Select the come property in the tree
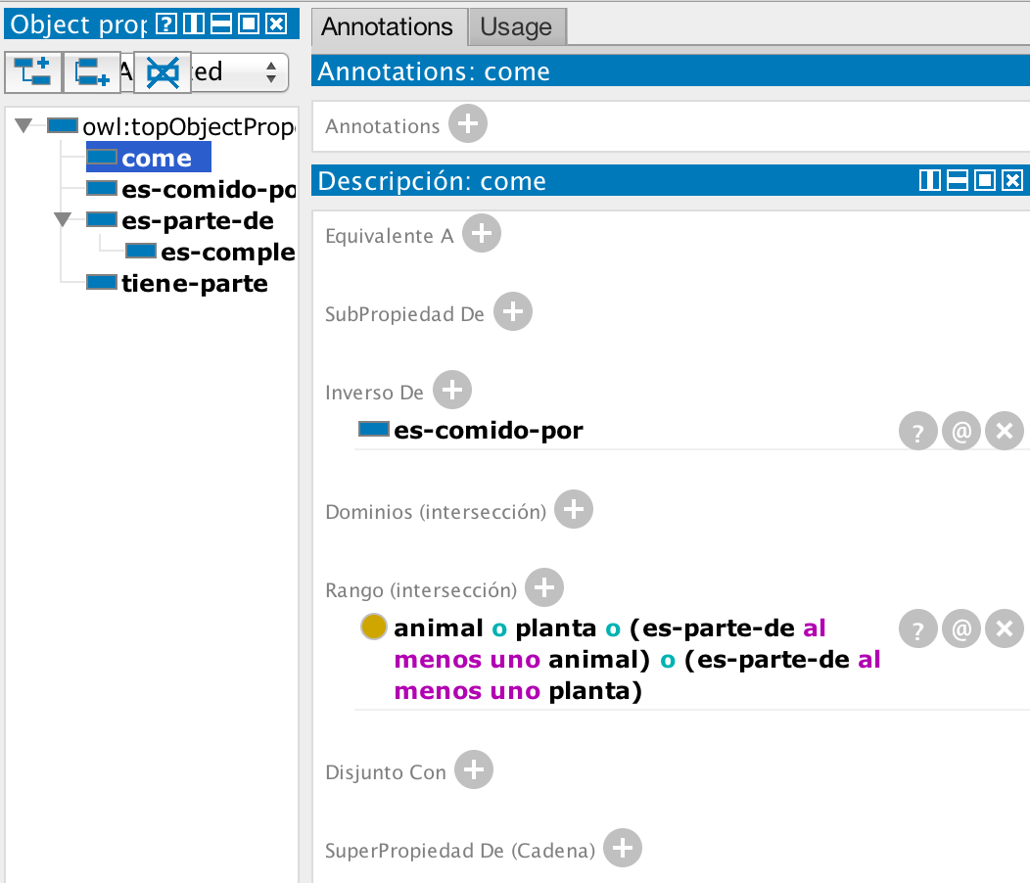Screen dimensions: 1030x883 tap(149, 158)
